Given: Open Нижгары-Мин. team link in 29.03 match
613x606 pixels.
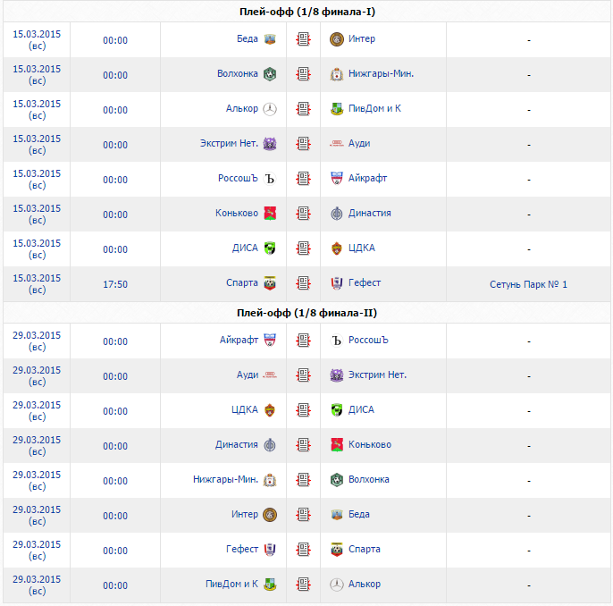Looking at the screenshot, I should tap(225, 480).
